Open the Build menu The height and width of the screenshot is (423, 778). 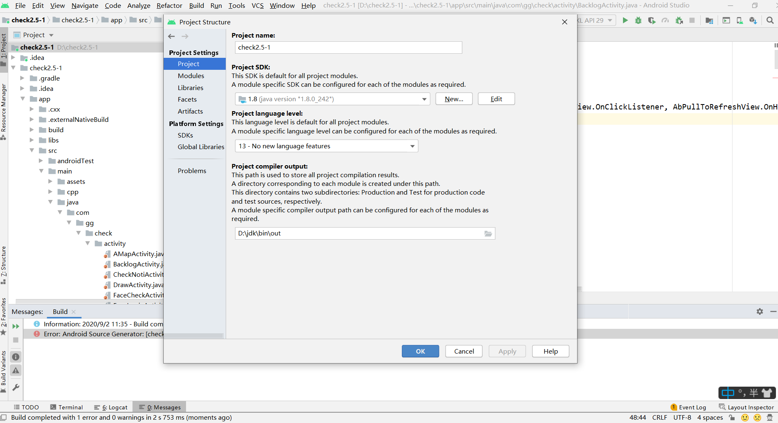[197, 5]
